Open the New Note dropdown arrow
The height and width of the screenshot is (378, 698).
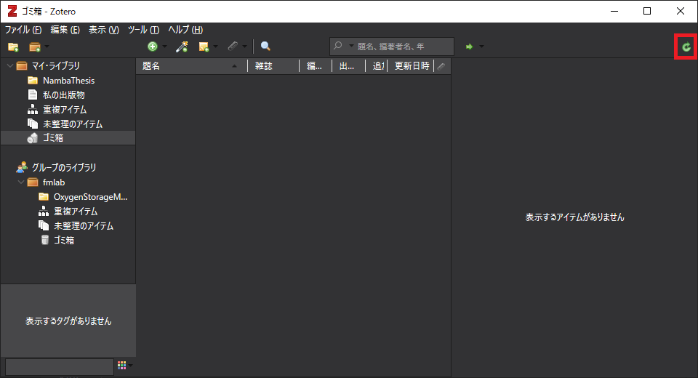tap(215, 47)
